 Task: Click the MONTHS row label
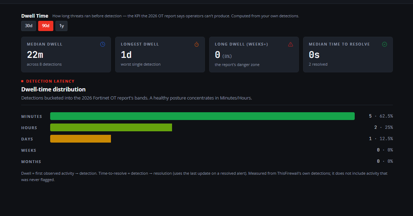pyautogui.click(x=31, y=162)
